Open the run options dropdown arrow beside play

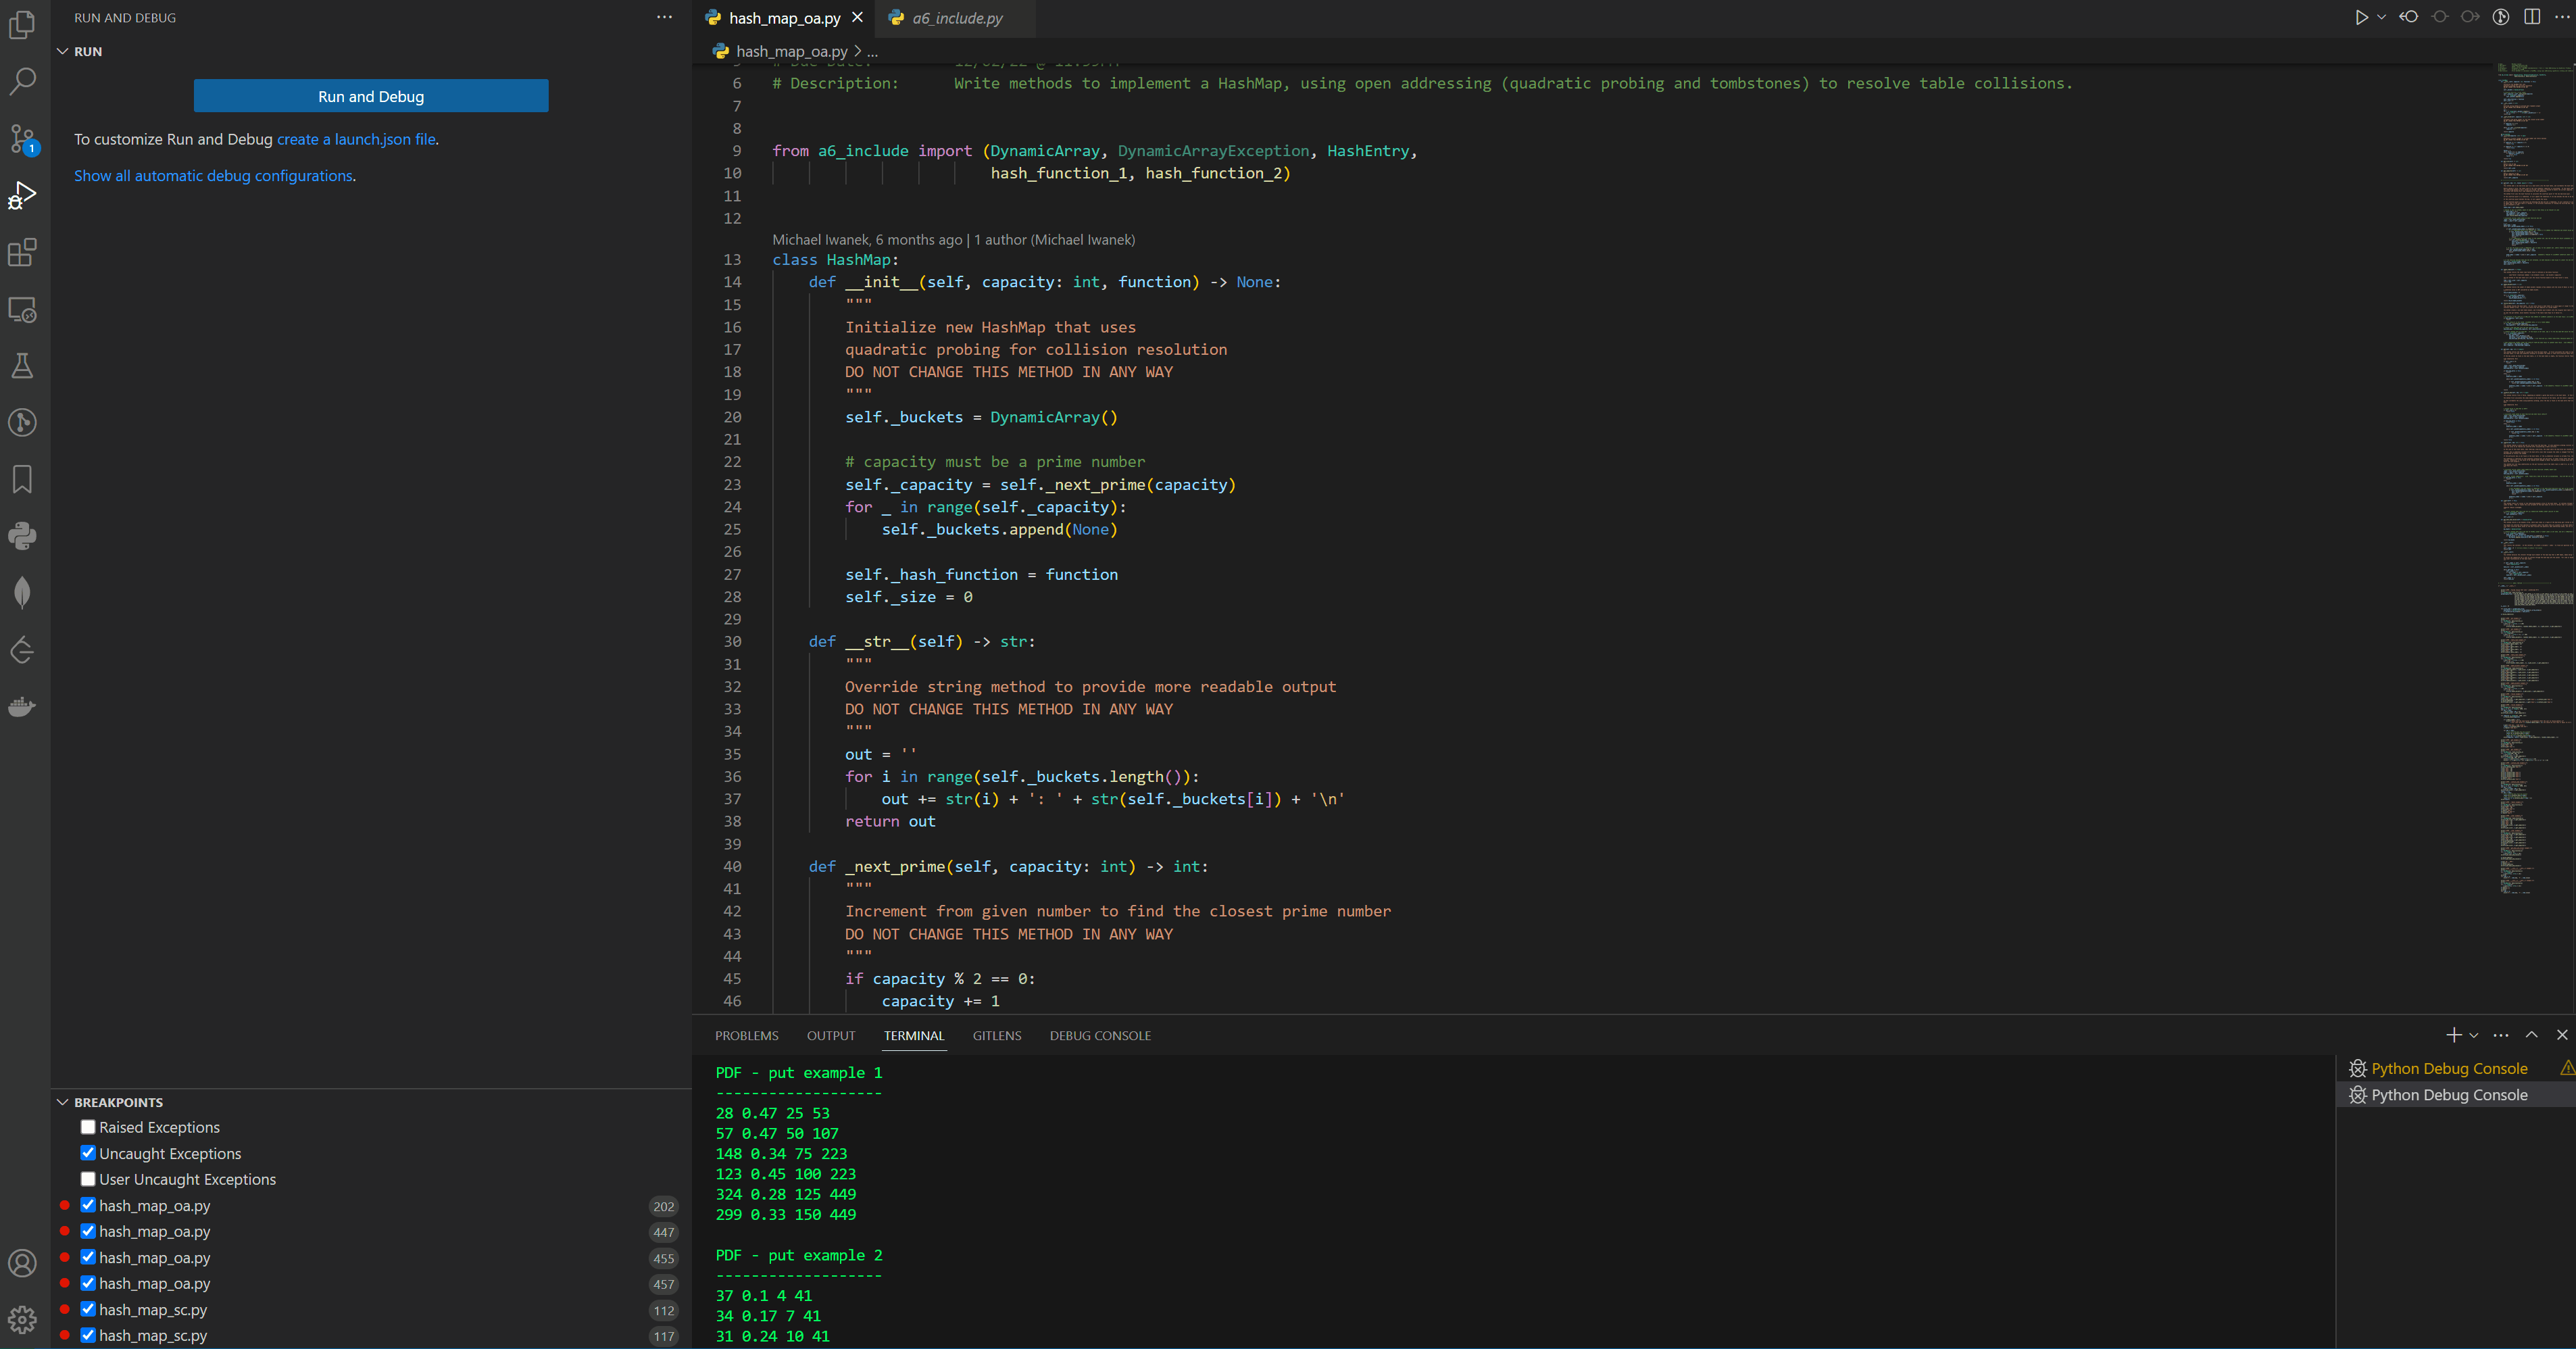2381,17
